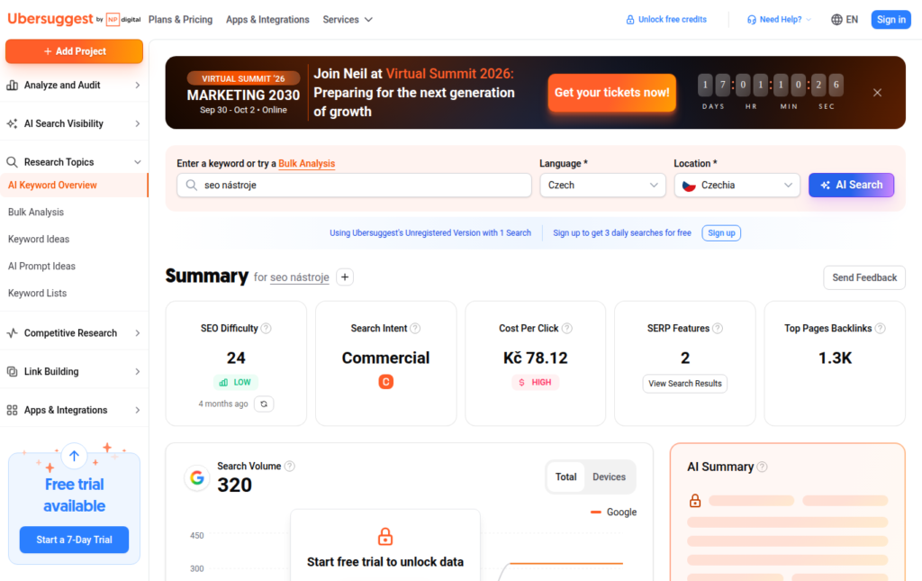
Task: Click the SEO Difficulty help icon
Action: [266, 328]
